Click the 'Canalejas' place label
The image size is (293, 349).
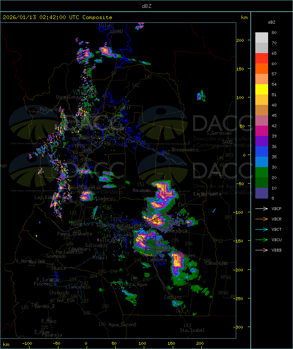(217, 263)
